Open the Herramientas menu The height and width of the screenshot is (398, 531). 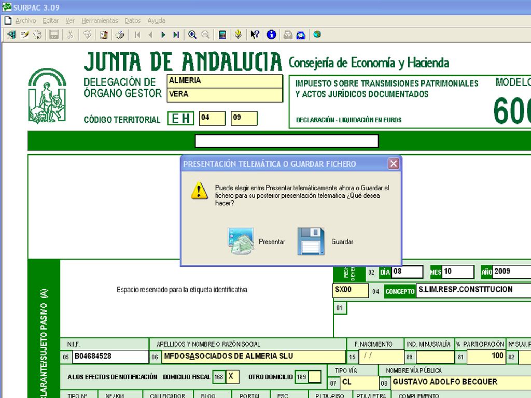(100, 21)
